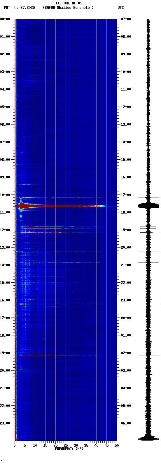This screenshot has height=464, width=161.
Task: Click the 09:00 UTC time label
Action: coord(126,54)
